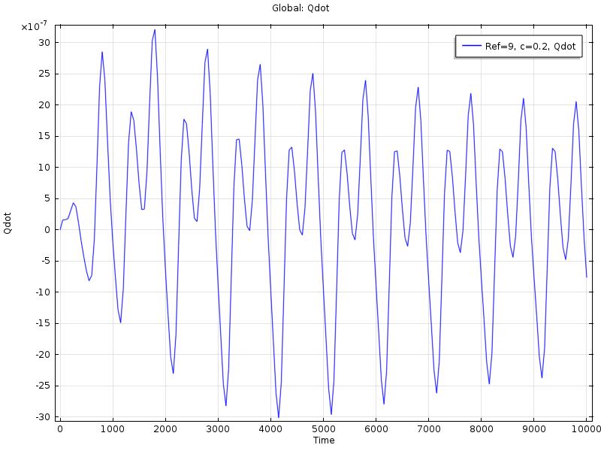The image size is (601, 451).
Task: Click the y-axis tick label -30
Action: tap(42, 417)
